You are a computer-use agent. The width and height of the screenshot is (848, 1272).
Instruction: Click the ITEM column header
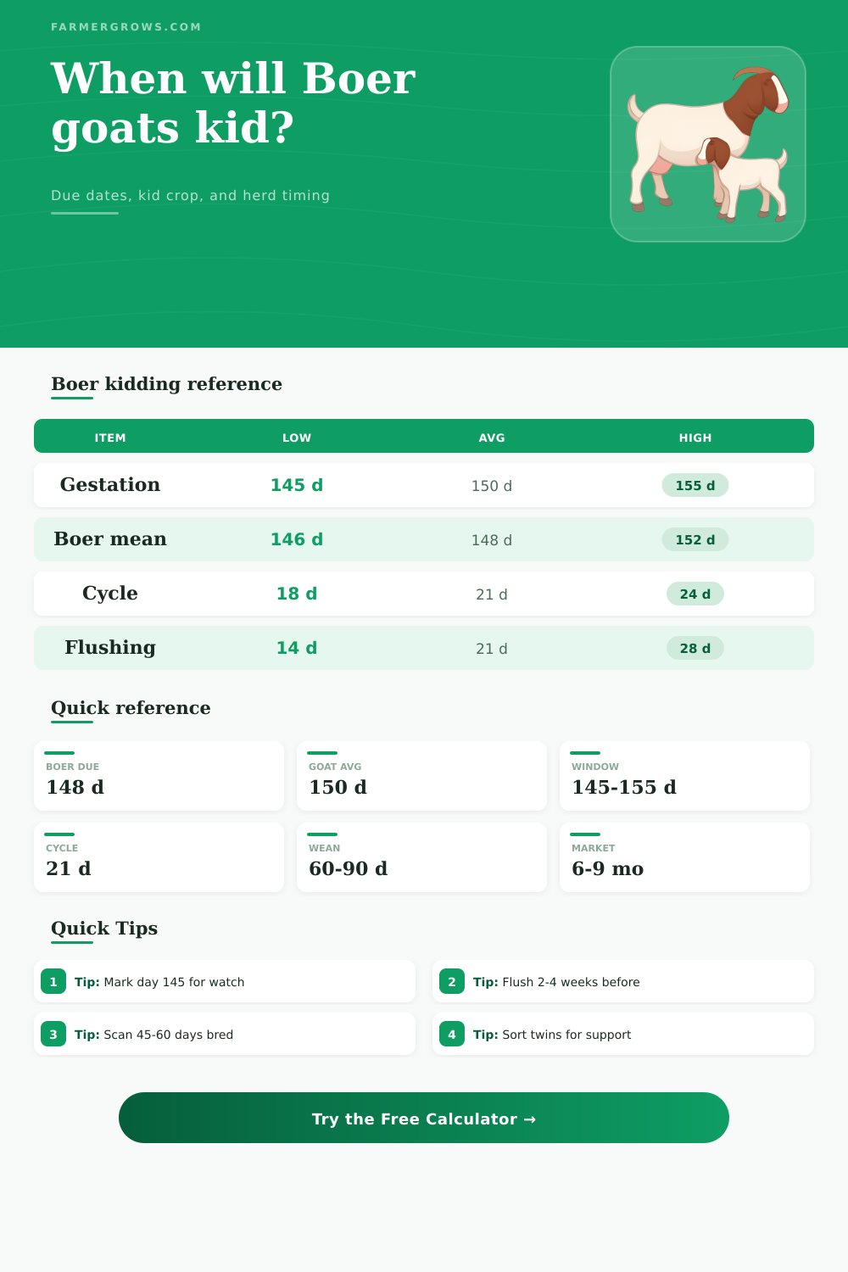tap(110, 438)
